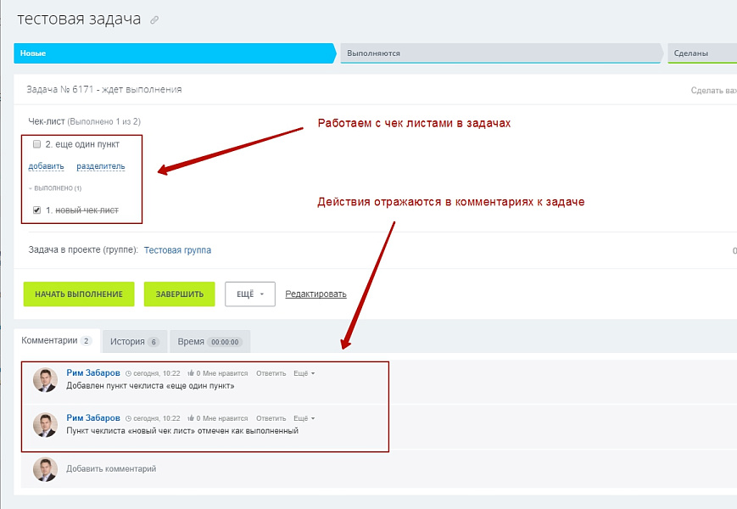Check the 'еще один пункт' checklist item
Viewport: 737px width, 509px height.
coord(36,144)
